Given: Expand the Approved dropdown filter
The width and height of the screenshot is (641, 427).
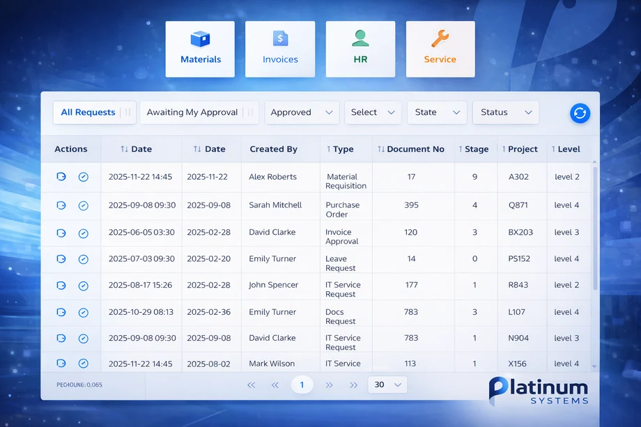Looking at the screenshot, I should (302, 112).
